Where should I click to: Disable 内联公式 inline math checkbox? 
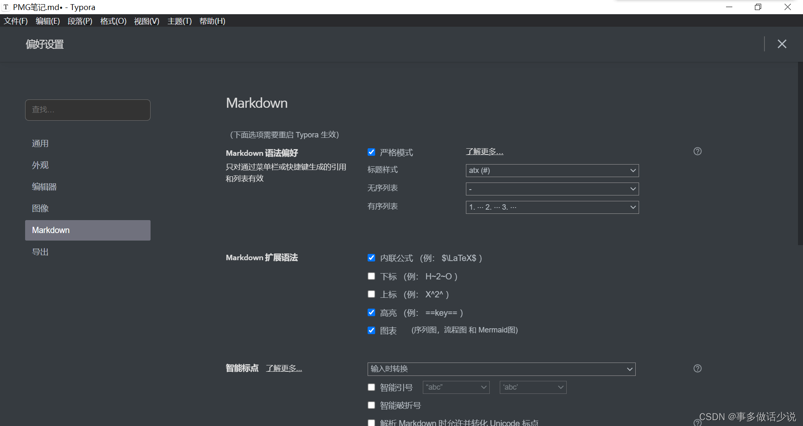371,258
